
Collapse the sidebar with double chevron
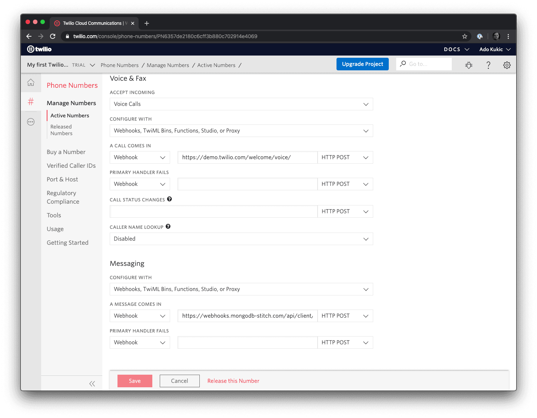(92, 384)
